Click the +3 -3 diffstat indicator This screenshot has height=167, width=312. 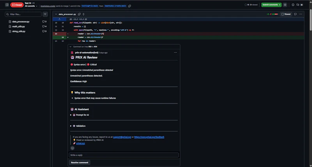click(x=272, y=14)
